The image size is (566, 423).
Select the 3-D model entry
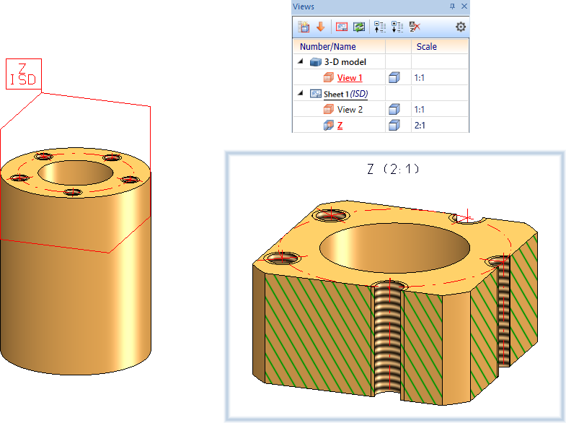345,62
